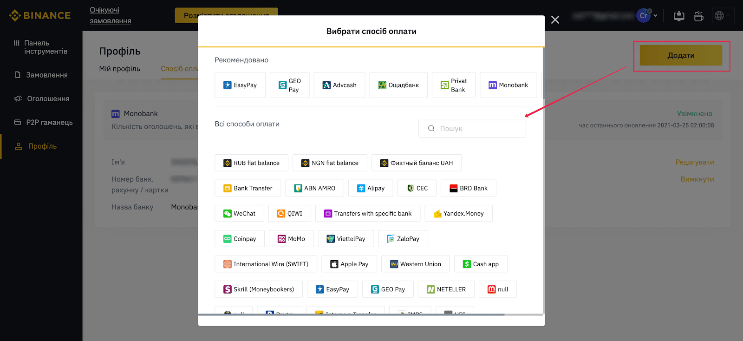Select QIWI payment method
The width and height of the screenshot is (743, 341).
(x=290, y=214)
